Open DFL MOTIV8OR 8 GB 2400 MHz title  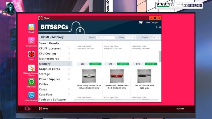(144, 87)
